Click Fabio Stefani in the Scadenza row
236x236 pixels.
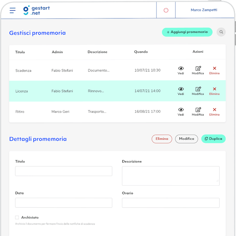(x=62, y=70)
